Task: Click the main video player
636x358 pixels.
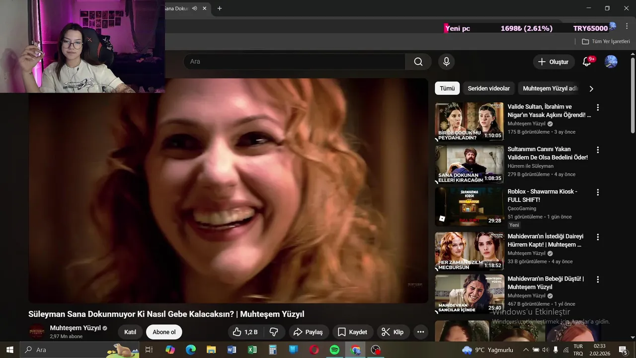Action: (229, 191)
